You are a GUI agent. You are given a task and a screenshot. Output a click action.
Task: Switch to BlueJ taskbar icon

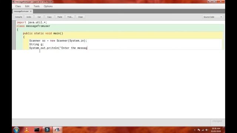click(x=57, y=130)
